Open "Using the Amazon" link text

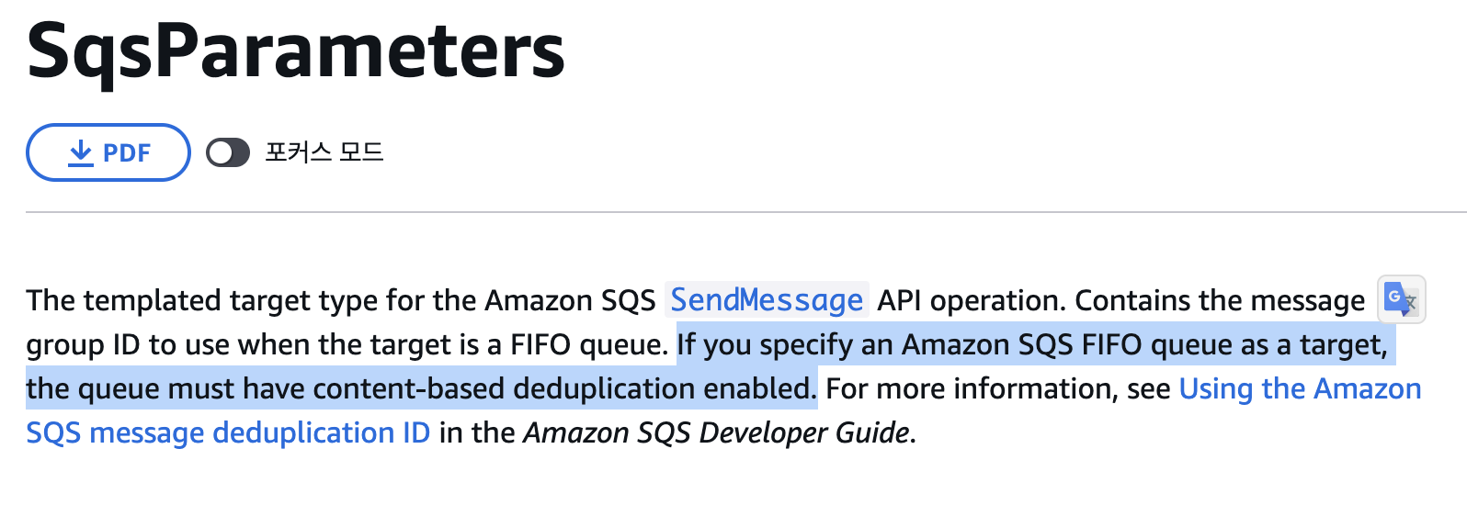(x=1300, y=388)
